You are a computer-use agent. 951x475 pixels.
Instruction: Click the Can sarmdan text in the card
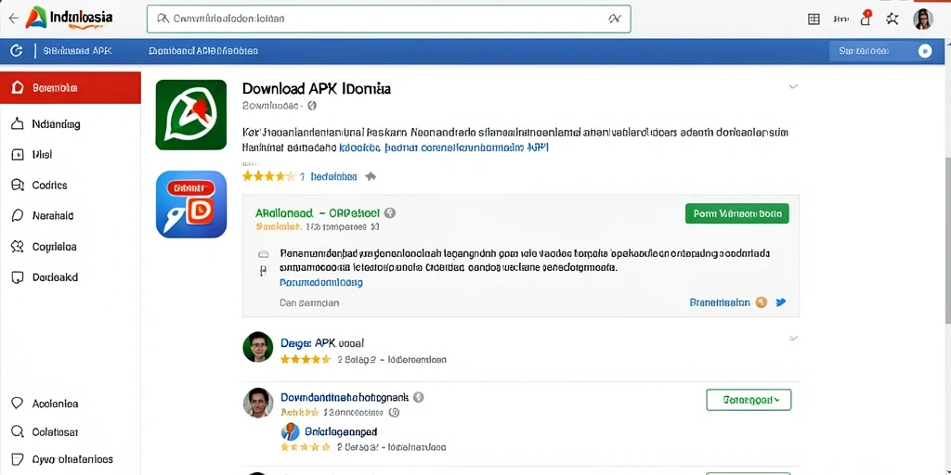click(309, 302)
